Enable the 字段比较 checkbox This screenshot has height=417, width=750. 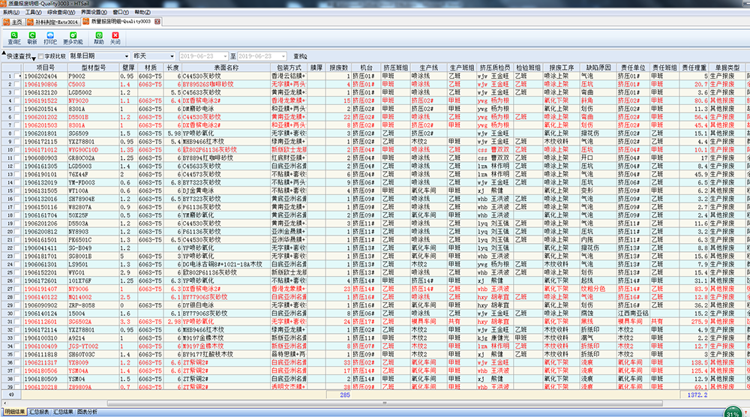point(41,56)
